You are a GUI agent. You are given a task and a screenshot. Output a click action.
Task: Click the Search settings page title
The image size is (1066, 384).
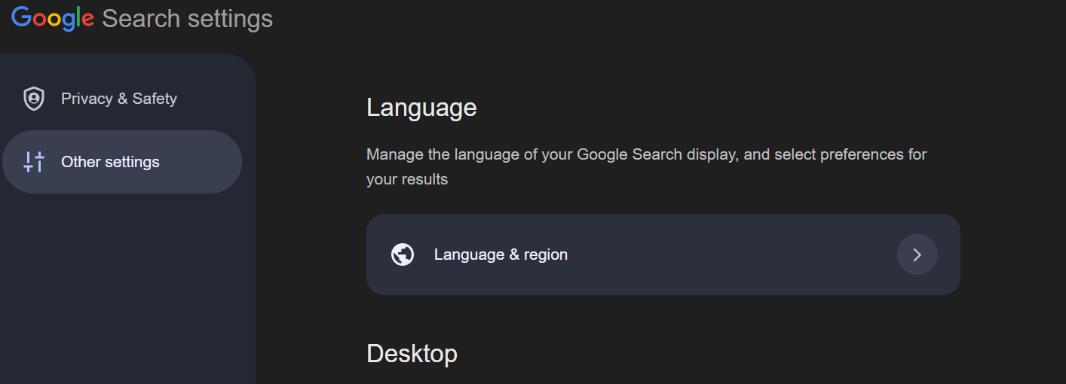coord(187,19)
